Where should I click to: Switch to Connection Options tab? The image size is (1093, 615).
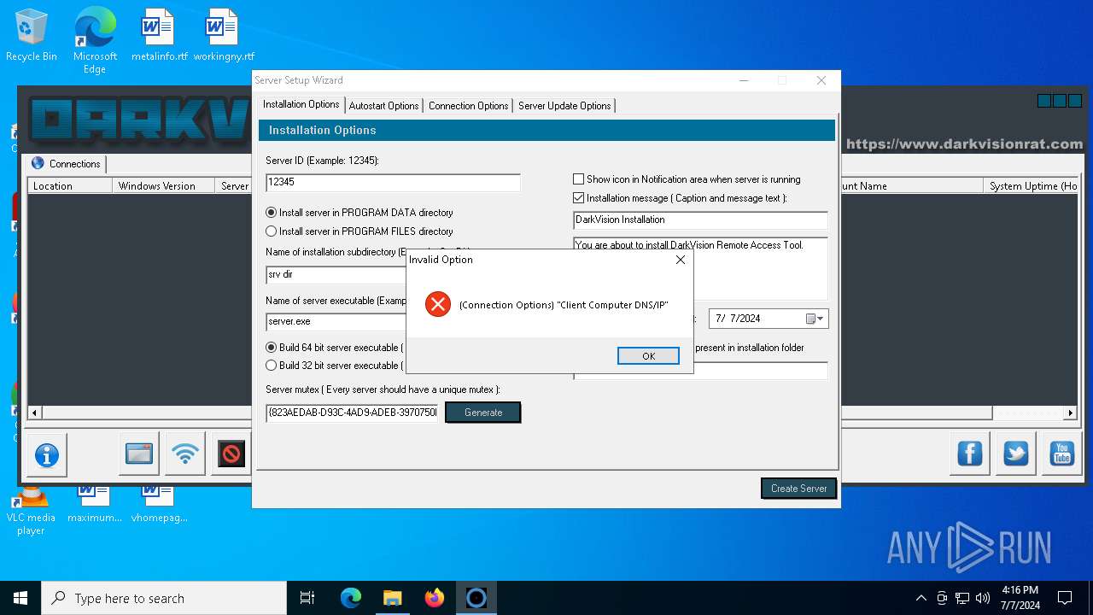(468, 106)
